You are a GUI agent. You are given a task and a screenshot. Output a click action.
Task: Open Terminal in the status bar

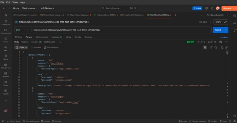pyautogui.click(x=56, y=121)
